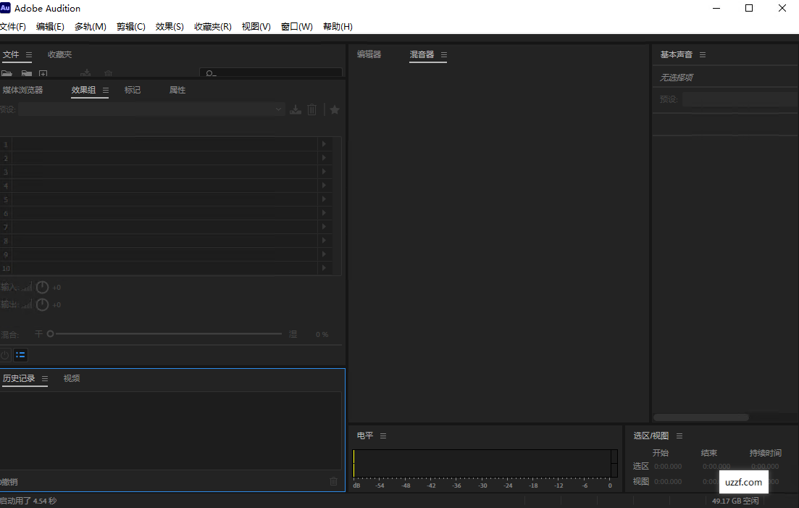Click the 输出 output gain knob
Screen dimensions: 799x508
pyautogui.click(x=42, y=304)
